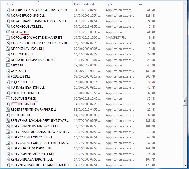Click the MANIFEST File type cell
This screenshot has width=189, height=169.
(116, 37)
